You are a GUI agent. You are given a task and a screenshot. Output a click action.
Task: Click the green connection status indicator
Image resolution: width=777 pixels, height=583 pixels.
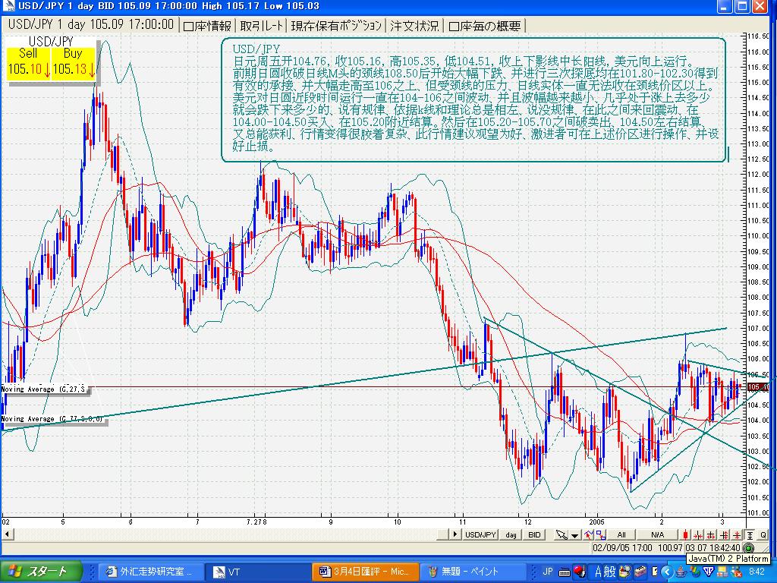coord(749,547)
